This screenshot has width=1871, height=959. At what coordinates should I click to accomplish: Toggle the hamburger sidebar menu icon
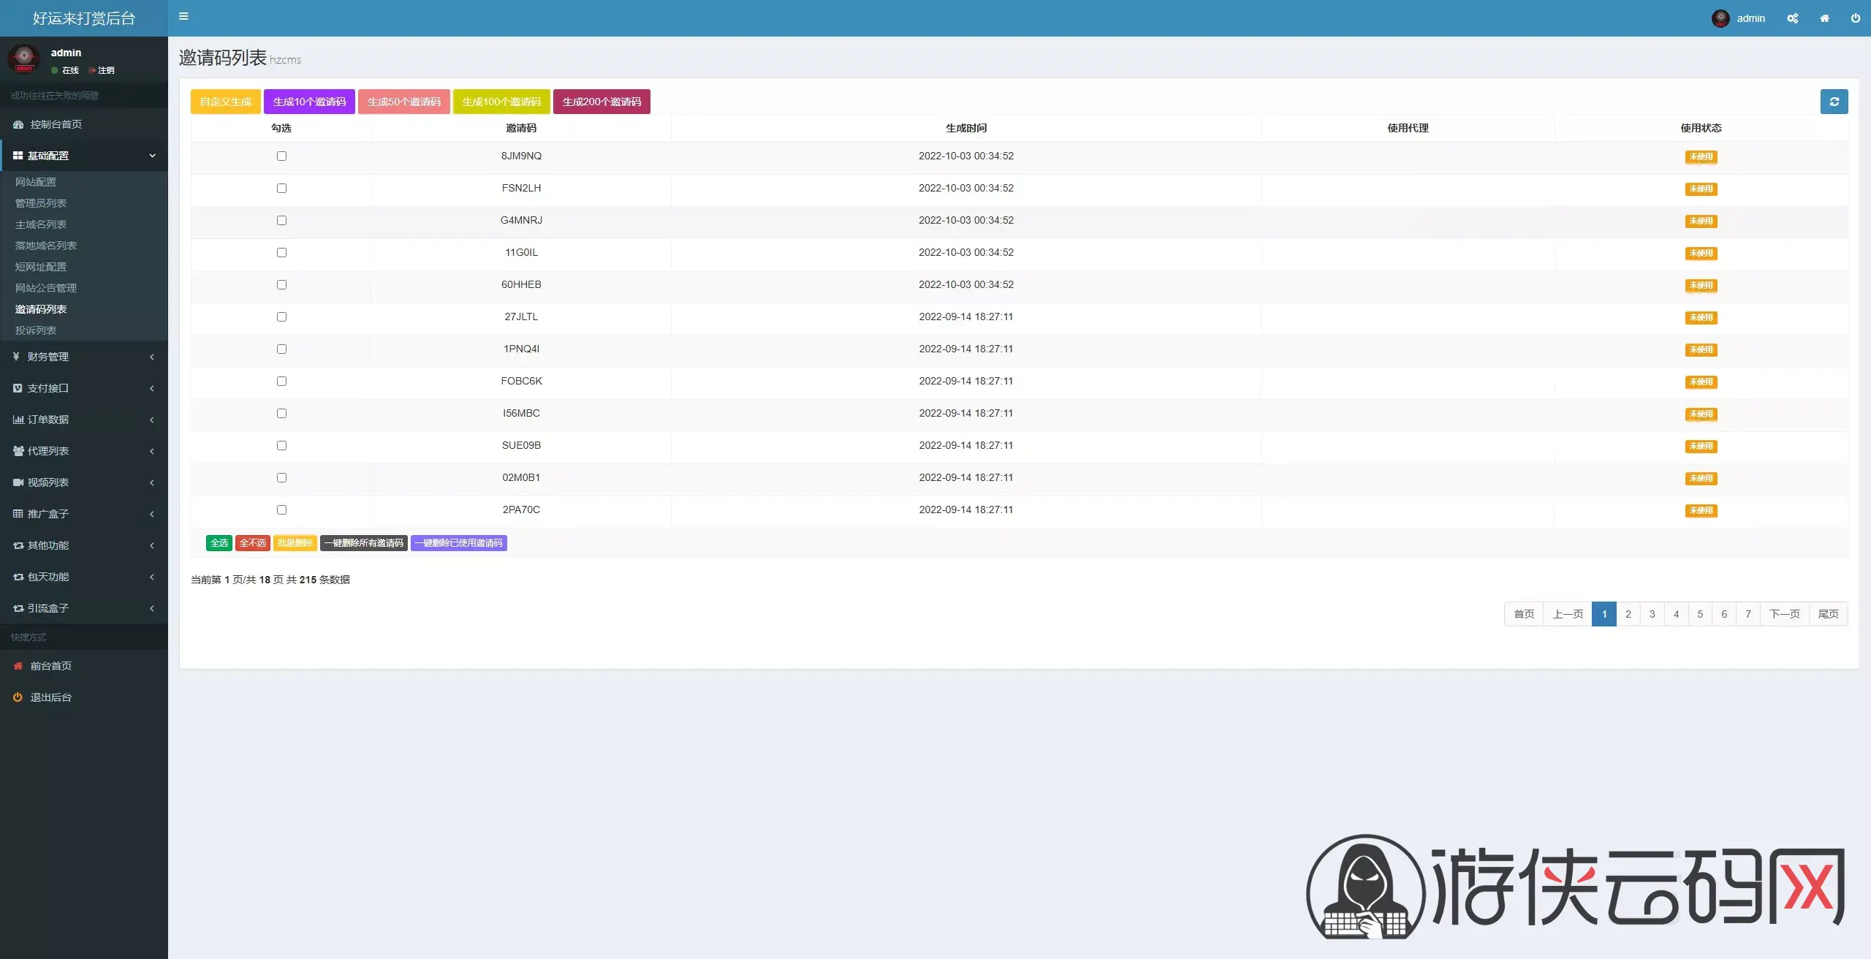(x=183, y=16)
